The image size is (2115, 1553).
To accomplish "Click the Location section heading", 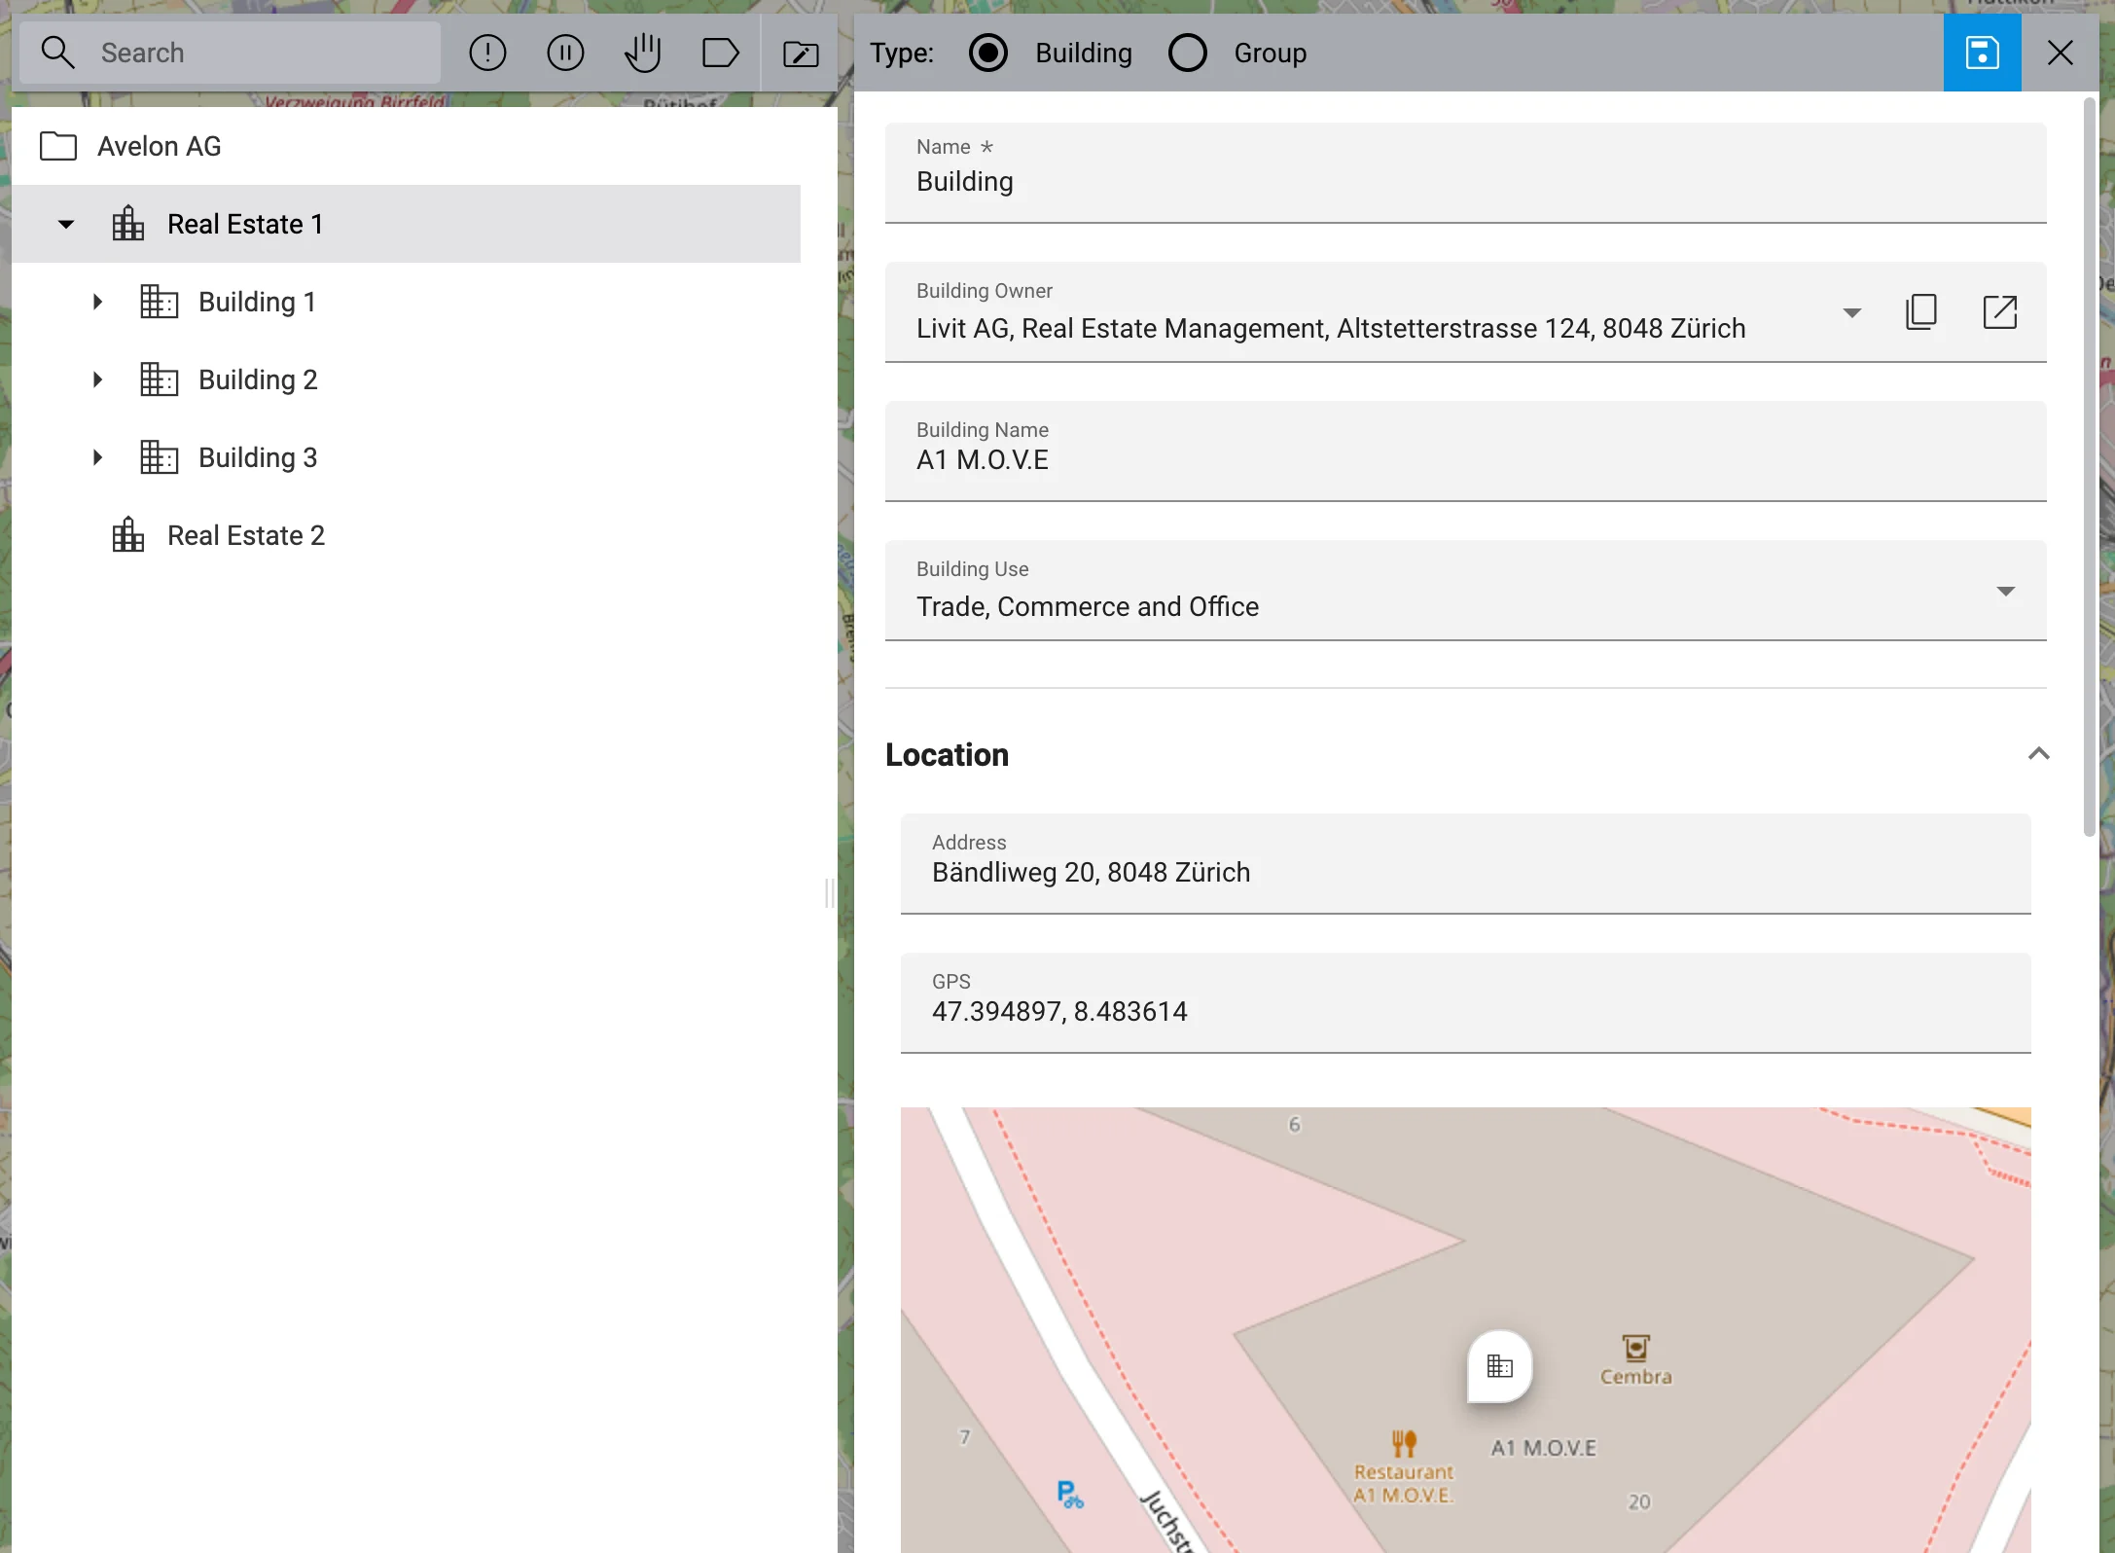I will point(947,755).
